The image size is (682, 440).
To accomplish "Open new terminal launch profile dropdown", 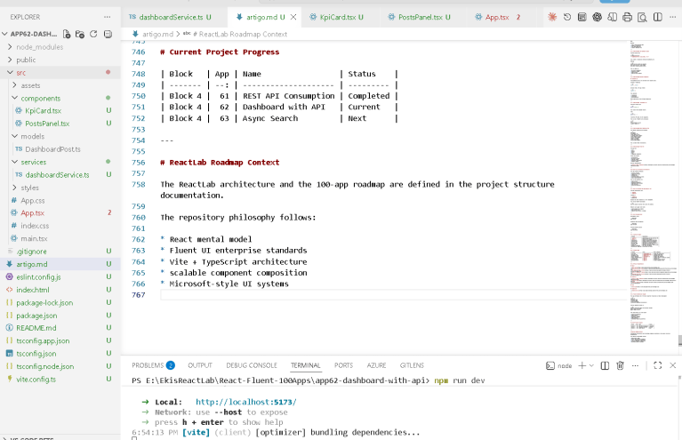I will click(x=591, y=365).
